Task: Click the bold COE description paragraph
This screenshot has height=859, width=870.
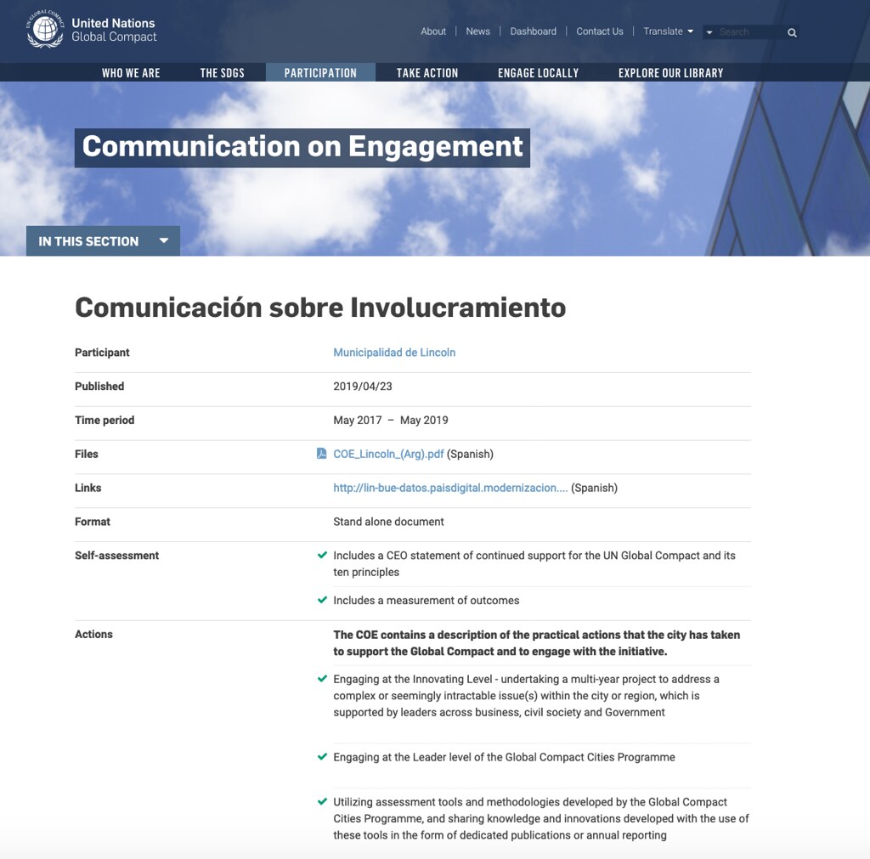Action: (537, 643)
